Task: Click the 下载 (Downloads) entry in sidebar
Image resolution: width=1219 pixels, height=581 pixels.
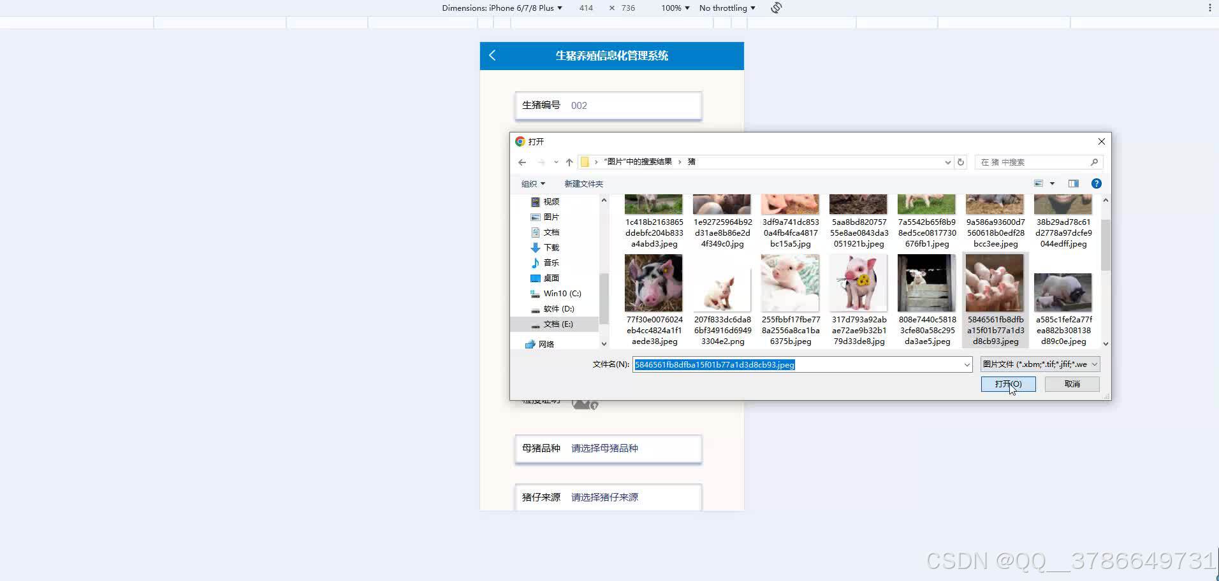Action: tap(551, 247)
